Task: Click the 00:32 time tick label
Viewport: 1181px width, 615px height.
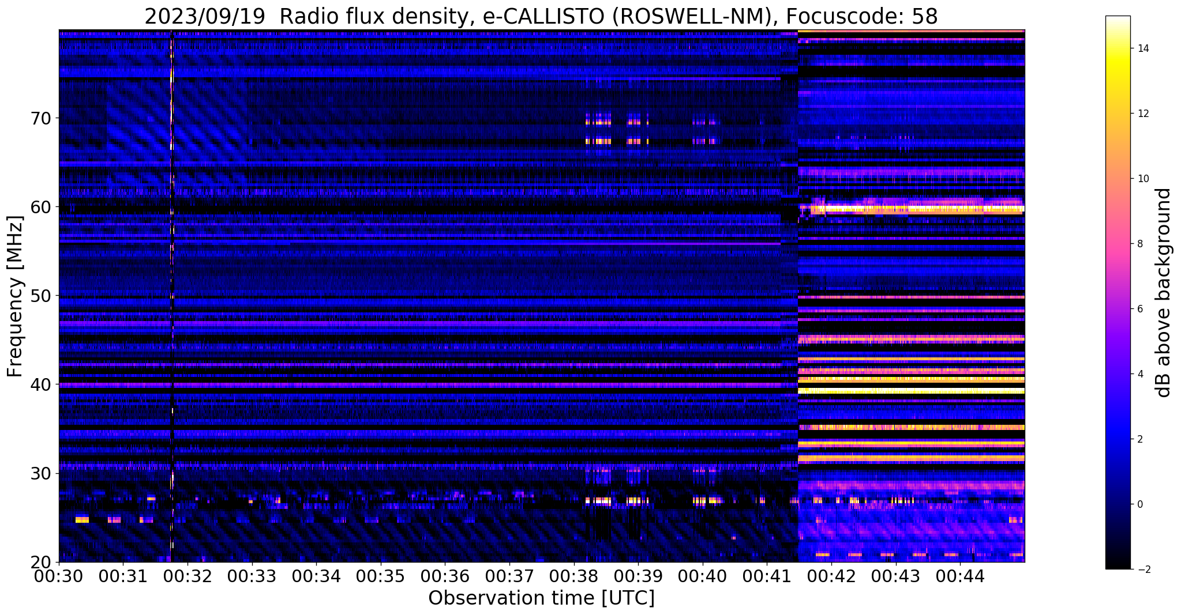Action: [x=188, y=576]
